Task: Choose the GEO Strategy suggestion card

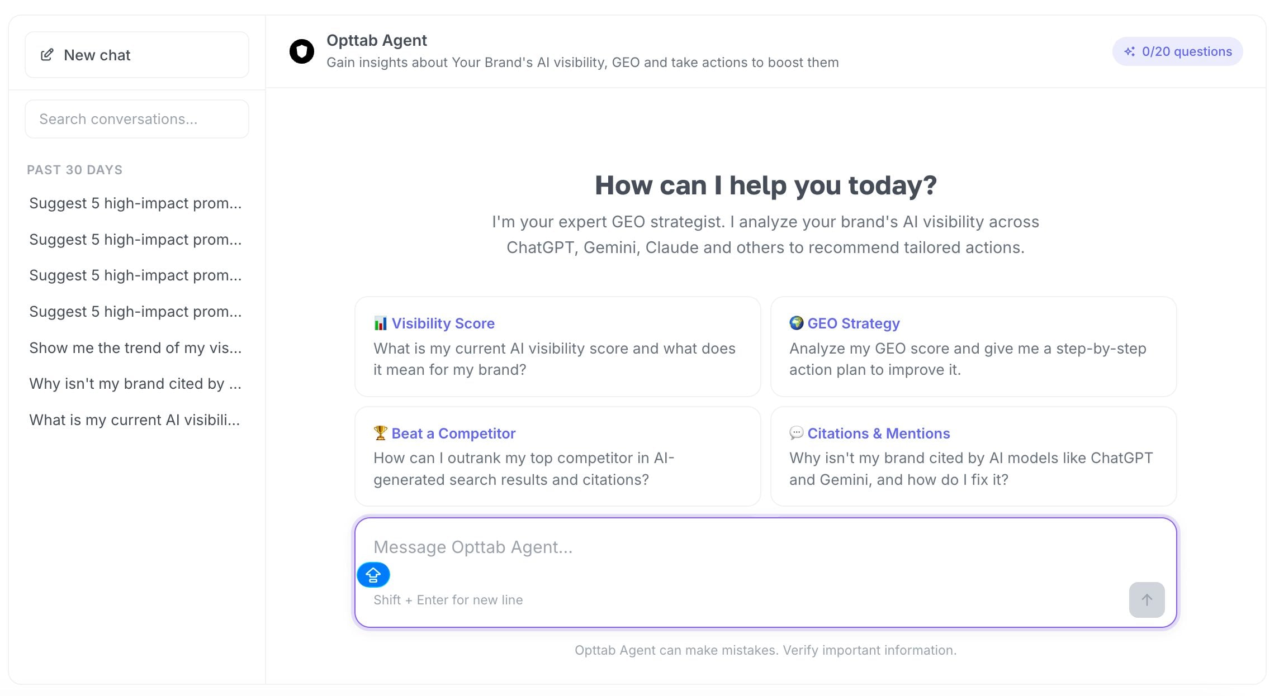Action: click(973, 346)
